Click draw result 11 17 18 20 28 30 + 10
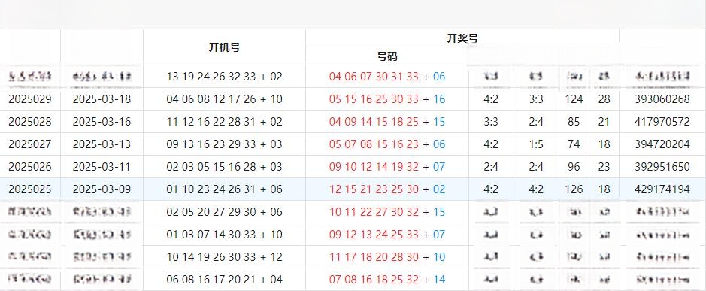Screen dimensions: 706x291 [387, 256]
